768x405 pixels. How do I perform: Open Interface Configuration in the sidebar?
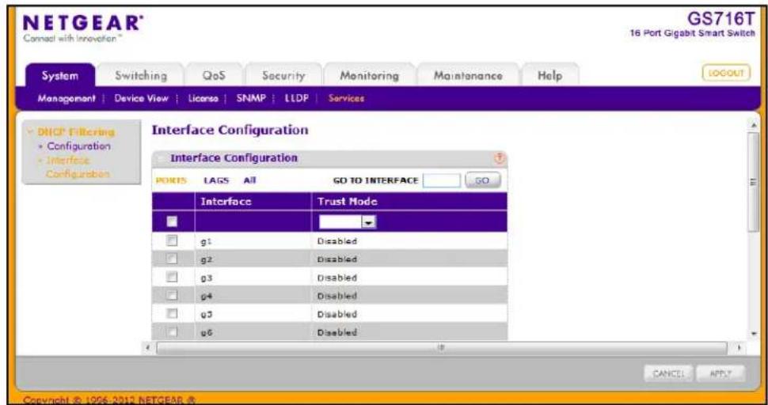(78, 167)
